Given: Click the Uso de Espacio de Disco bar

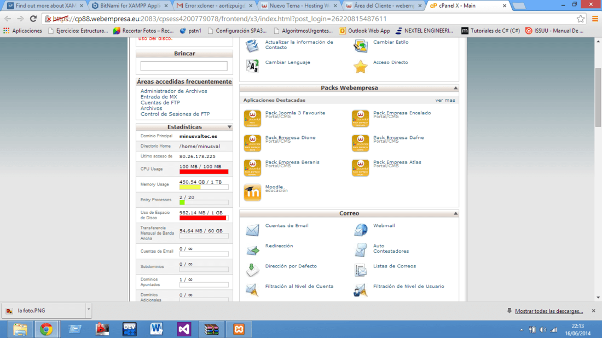Looking at the screenshot, I should (204, 218).
